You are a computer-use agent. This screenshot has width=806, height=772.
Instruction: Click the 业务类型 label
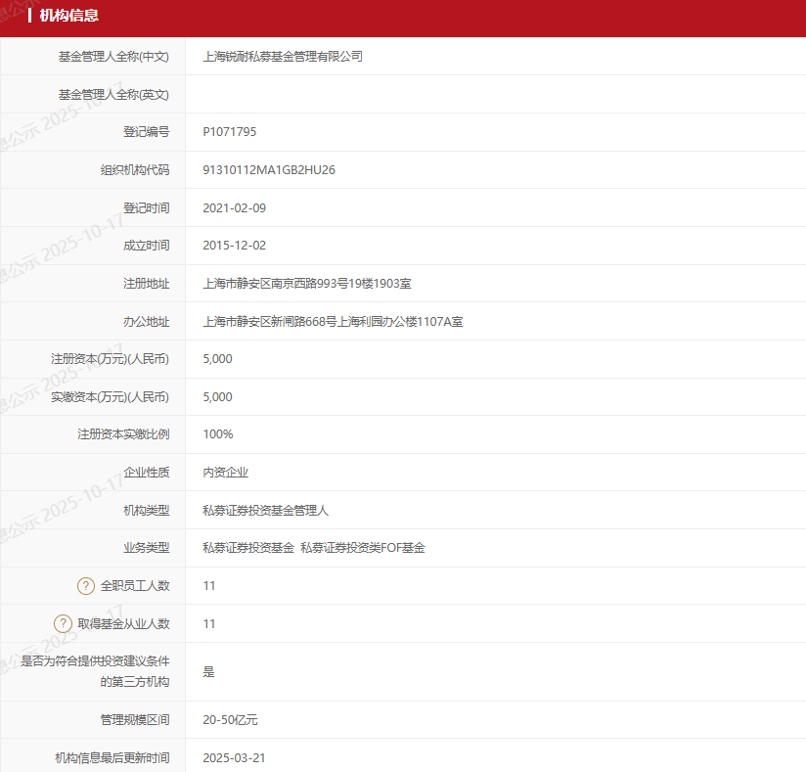click(147, 548)
